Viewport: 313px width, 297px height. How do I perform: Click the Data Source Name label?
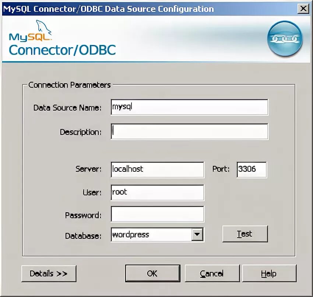tap(67, 108)
